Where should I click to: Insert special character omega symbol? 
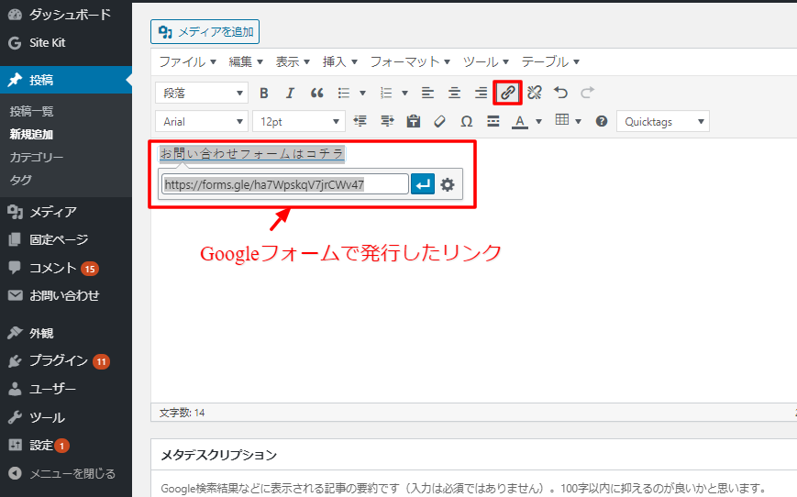466,121
